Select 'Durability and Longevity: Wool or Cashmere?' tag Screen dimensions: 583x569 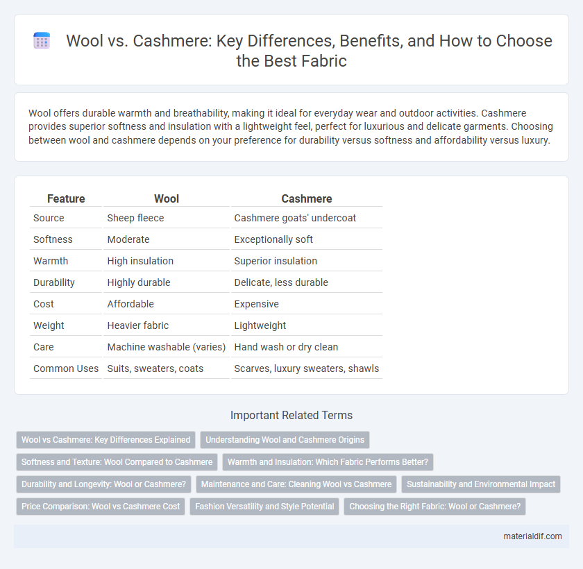coord(103,484)
